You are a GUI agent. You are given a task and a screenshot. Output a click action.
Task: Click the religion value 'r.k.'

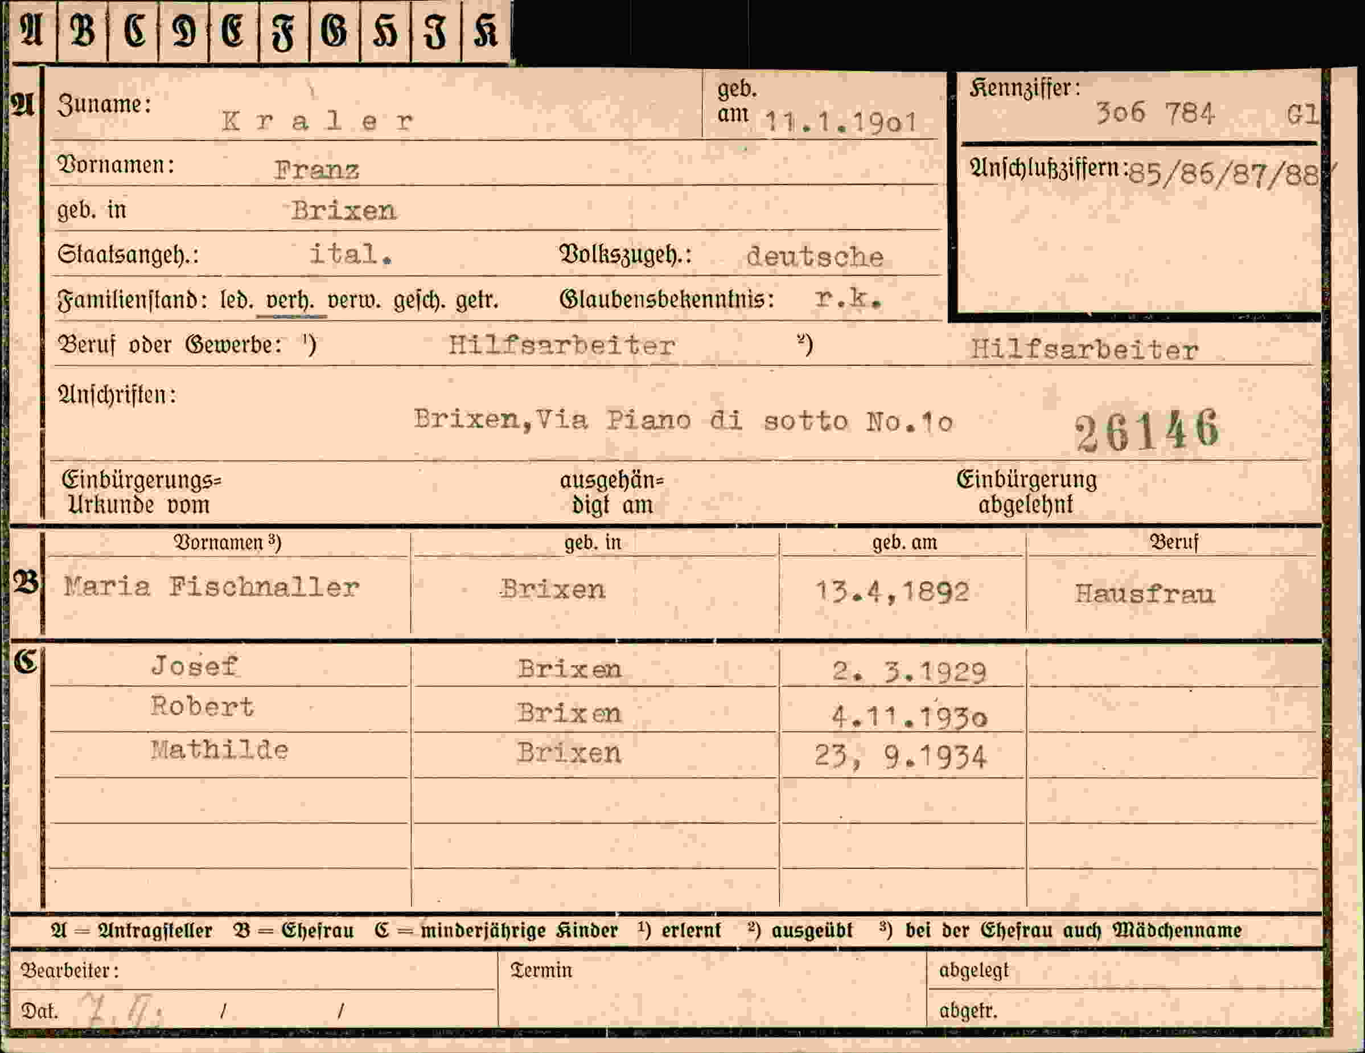click(x=848, y=298)
